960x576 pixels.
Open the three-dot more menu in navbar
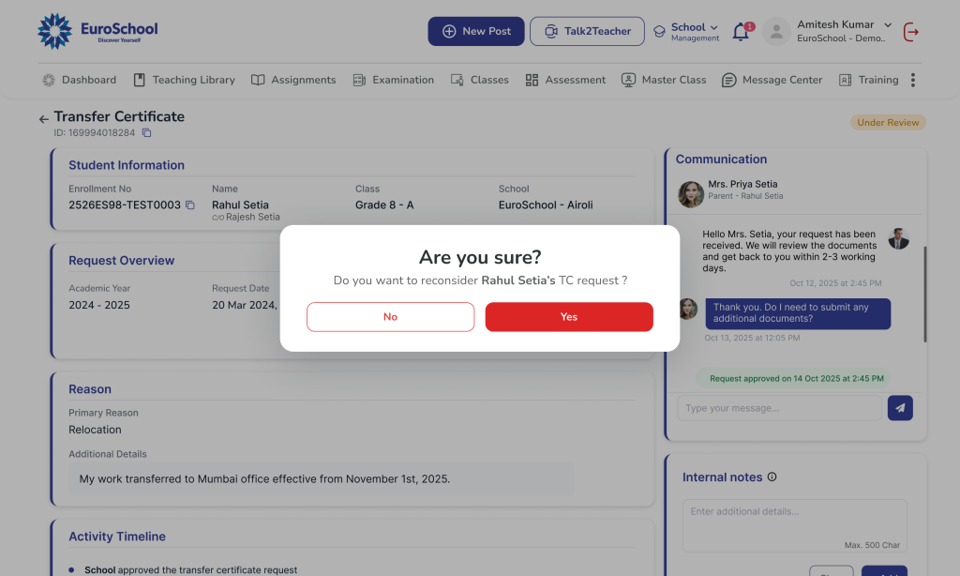(x=912, y=80)
